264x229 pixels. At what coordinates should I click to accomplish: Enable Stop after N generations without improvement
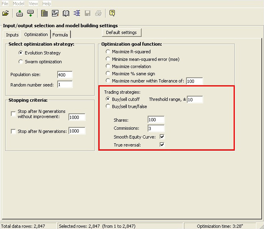coord(14,114)
